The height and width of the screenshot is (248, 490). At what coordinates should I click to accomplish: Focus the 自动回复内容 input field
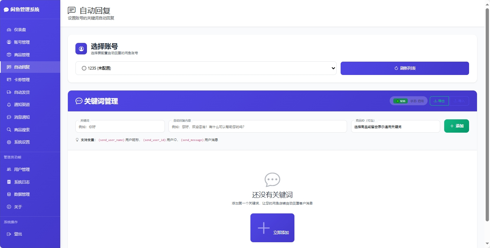coord(258,127)
